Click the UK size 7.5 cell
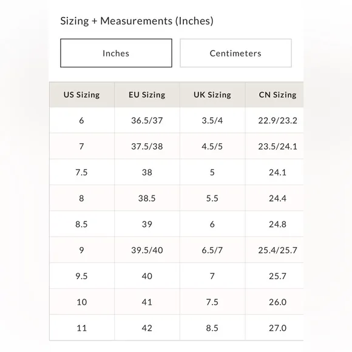Screen dimensions: 352x352 (x=212, y=302)
